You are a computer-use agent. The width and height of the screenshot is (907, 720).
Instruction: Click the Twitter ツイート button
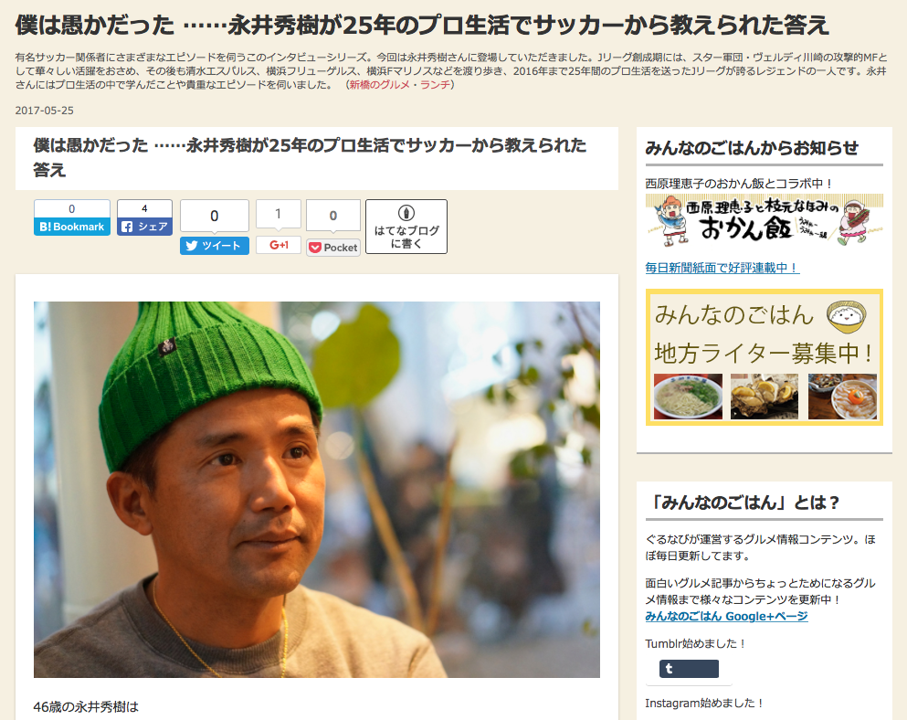pyautogui.click(x=214, y=246)
